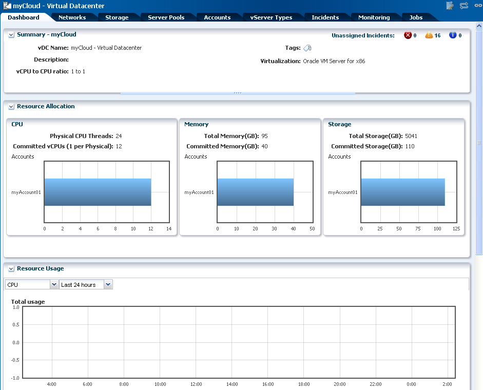Click the summary panel splitter handle
483x390 pixels.
(238, 93)
